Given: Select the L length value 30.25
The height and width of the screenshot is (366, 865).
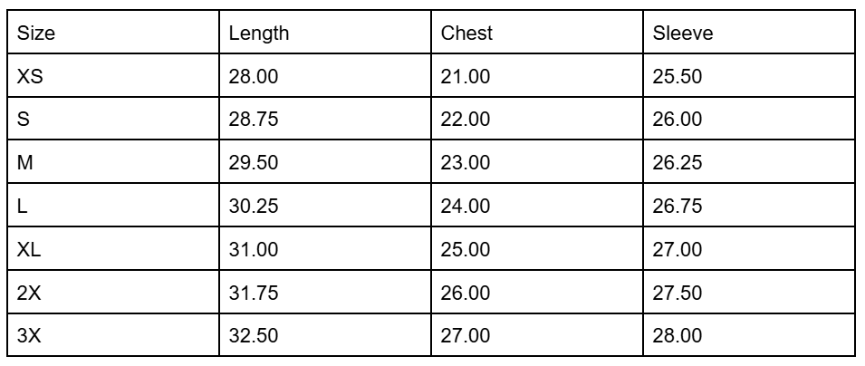Looking at the screenshot, I should click(x=325, y=205).
